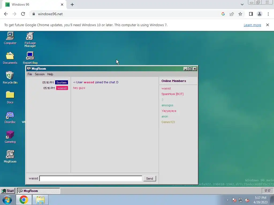This screenshot has width=274, height=205.
Task: Click the network tray icon
Action: coord(241,200)
